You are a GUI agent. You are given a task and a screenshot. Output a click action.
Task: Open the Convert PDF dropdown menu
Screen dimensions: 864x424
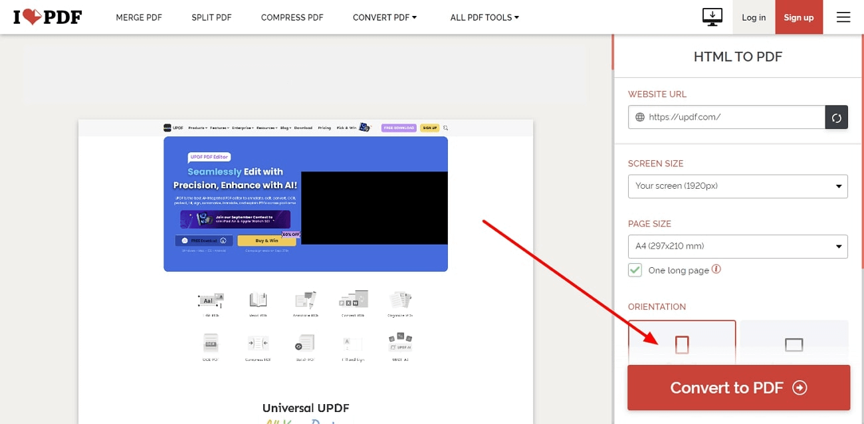tap(385, 17)
